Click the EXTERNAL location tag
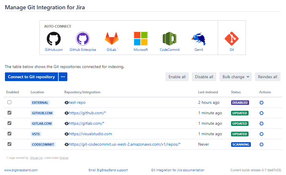Viewport: 286px width, 175px height. (40, 103)
